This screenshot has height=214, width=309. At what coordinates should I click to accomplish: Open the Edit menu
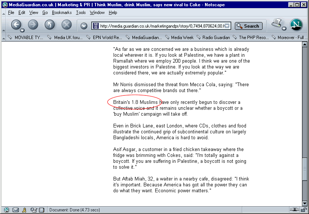22,13
